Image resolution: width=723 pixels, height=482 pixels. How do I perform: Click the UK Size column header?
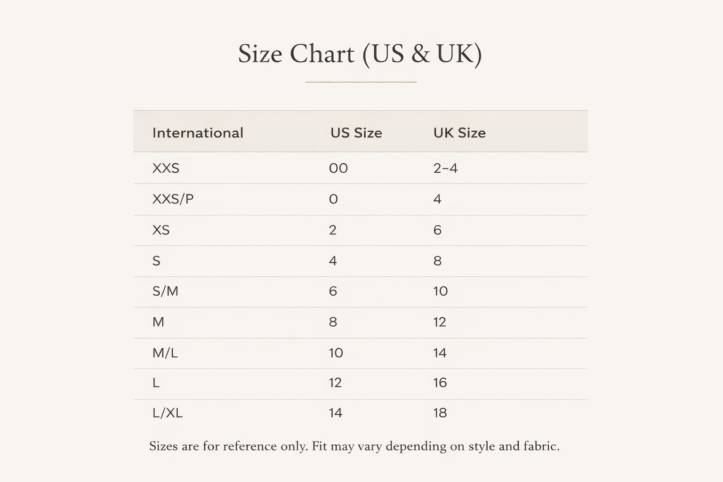pyautogui.click(x=459, y=133)
